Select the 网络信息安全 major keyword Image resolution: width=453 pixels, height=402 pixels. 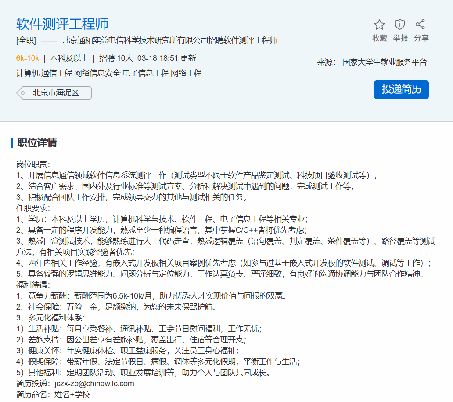[97, 73]
